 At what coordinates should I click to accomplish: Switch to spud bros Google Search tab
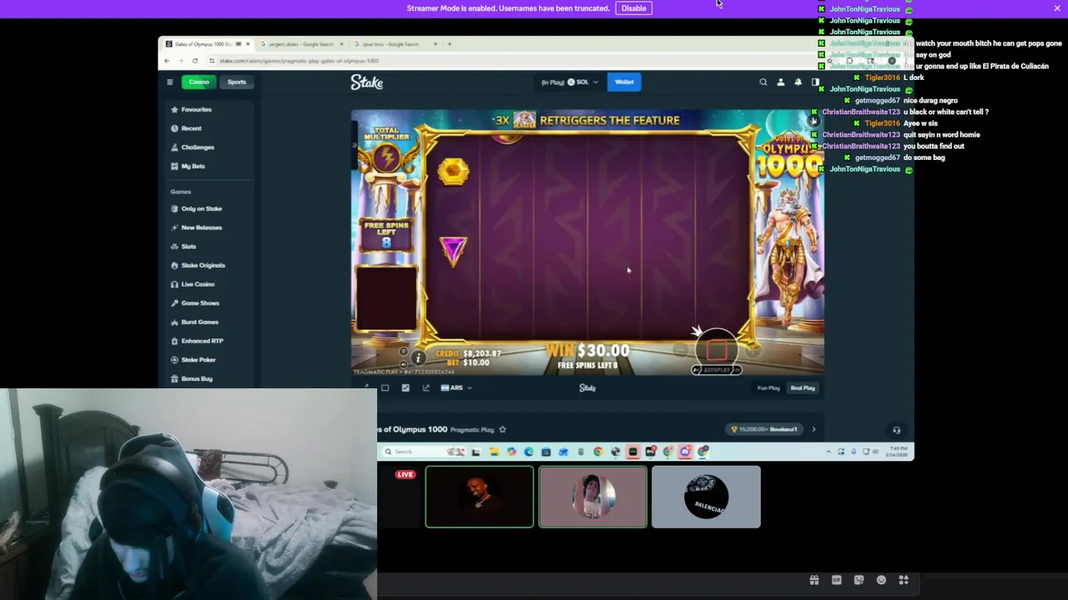tap(392, 44)
